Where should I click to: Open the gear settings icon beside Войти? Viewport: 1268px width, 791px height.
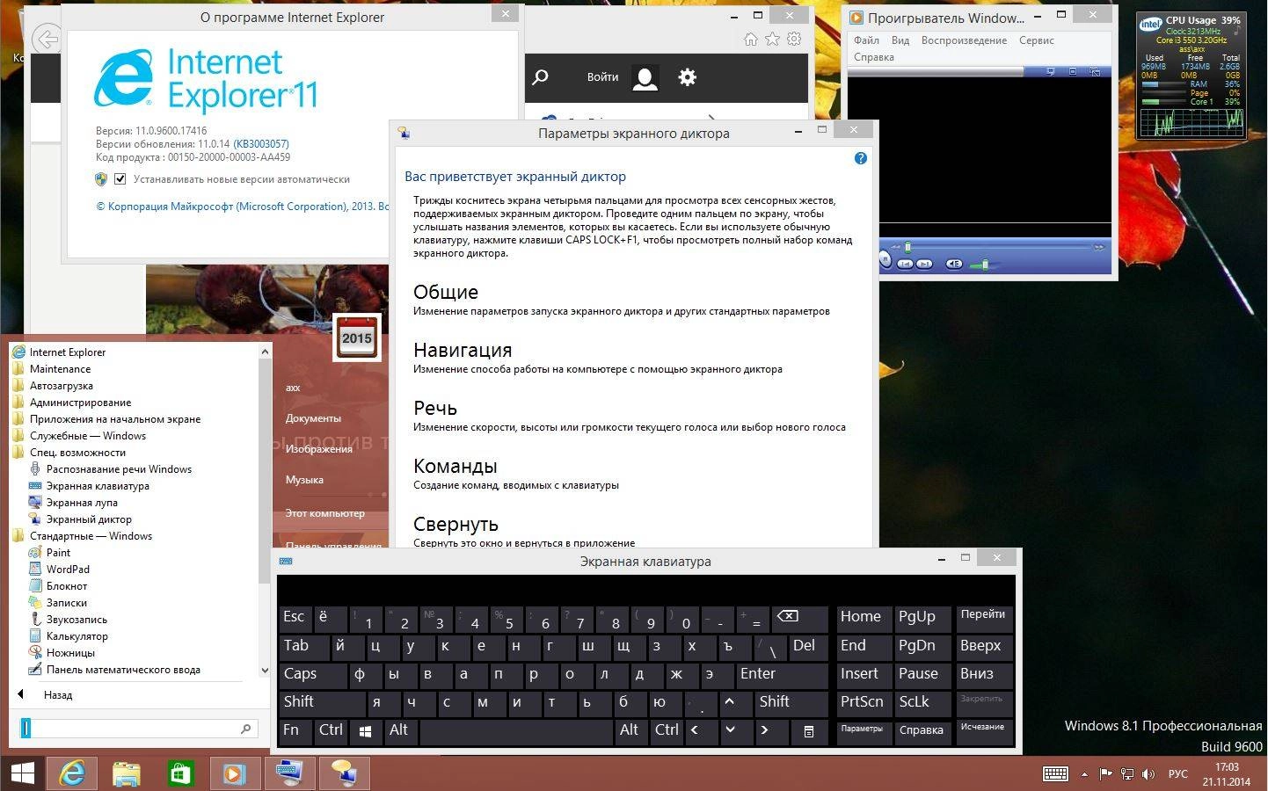tap(688, 77)
